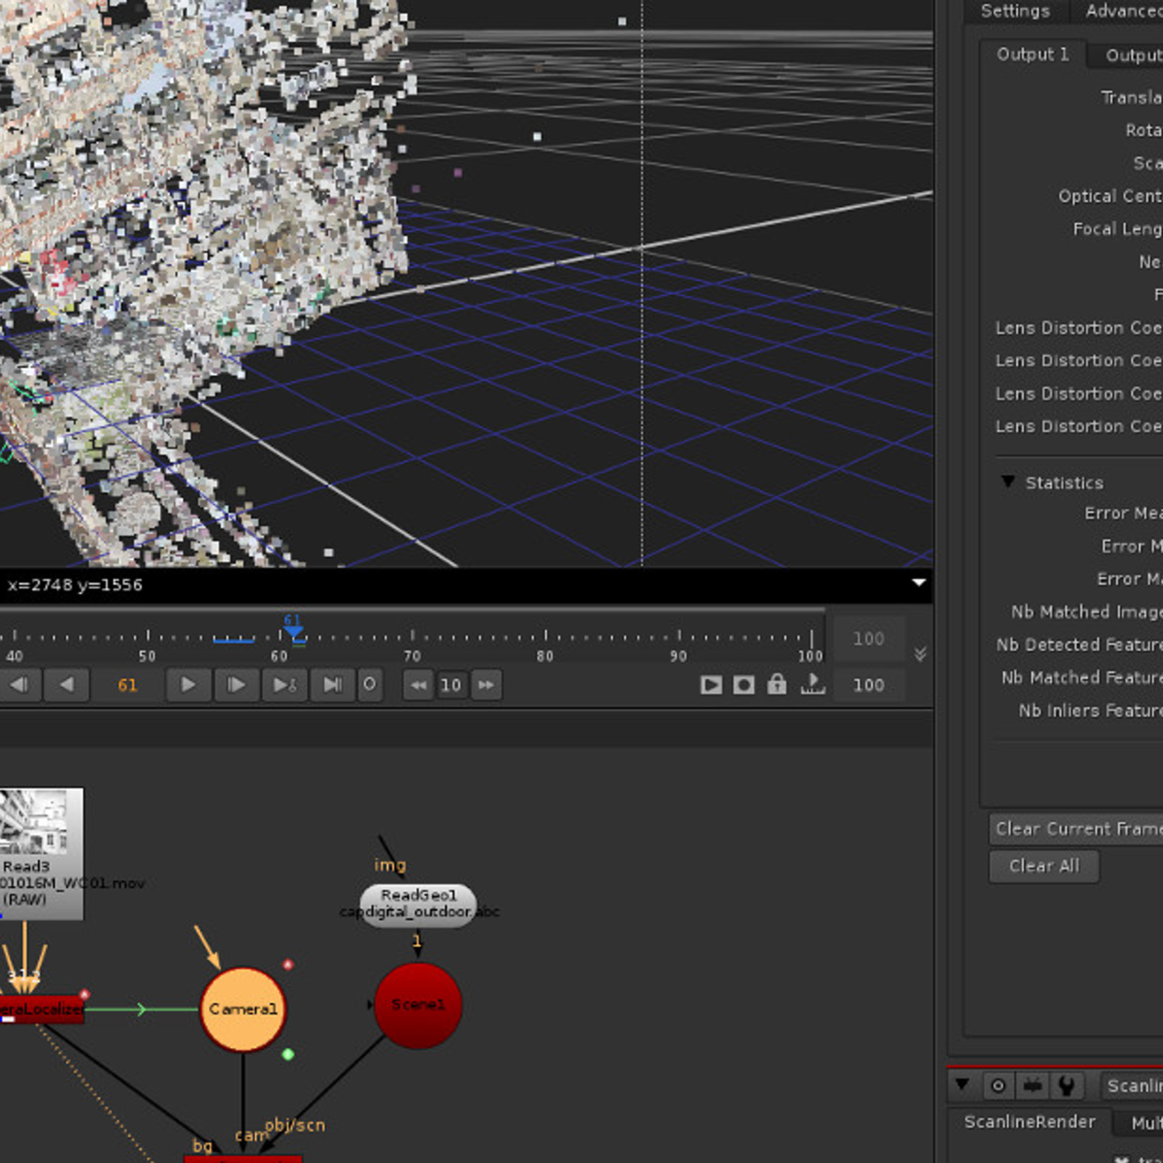Jump to the next keyframe
This screenshot has height=1163, width=1163.
(284, 685)
